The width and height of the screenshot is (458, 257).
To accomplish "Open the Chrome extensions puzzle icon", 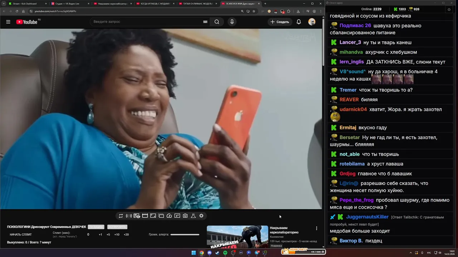I will [289, 11].
